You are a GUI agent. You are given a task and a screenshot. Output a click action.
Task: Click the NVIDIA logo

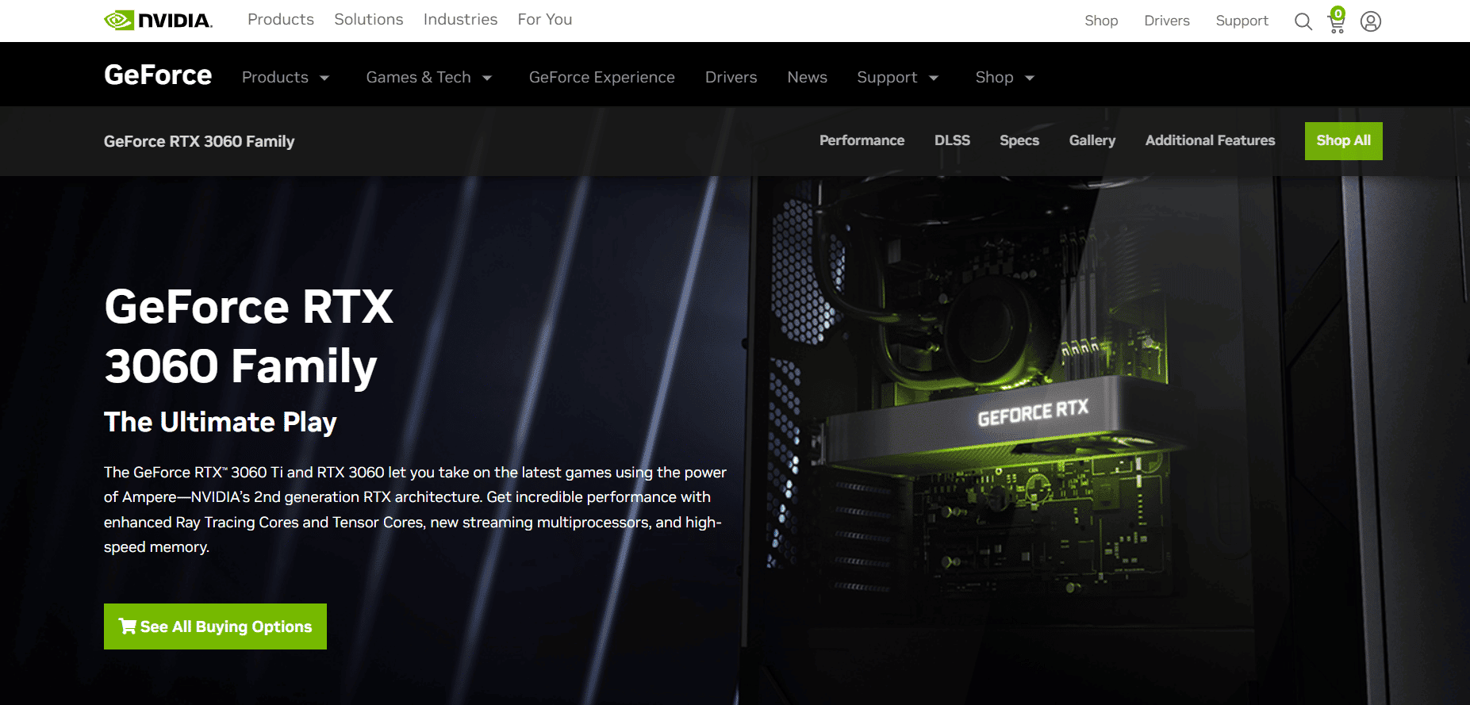click(158, 20)
